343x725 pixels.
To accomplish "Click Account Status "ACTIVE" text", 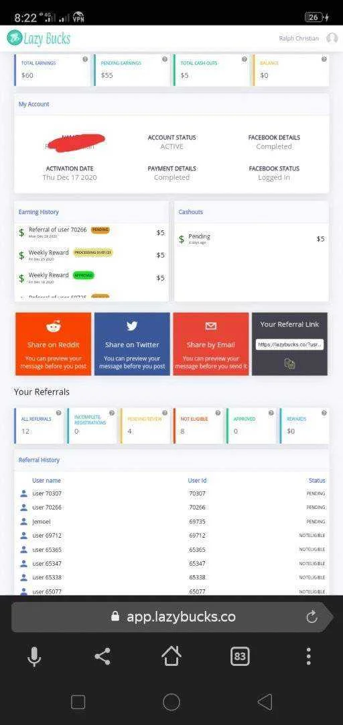I will 171,146.
